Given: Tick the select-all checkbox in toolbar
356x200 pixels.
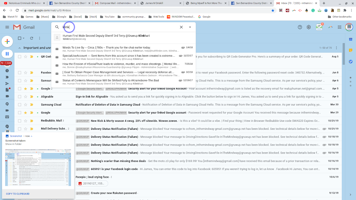Looking at the screenshot, I should click(19, 38).
